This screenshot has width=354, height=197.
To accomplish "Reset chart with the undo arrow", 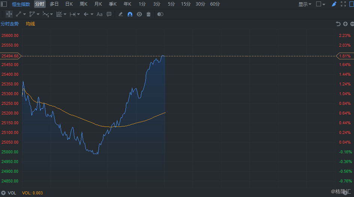I will [x=338, y=24].
